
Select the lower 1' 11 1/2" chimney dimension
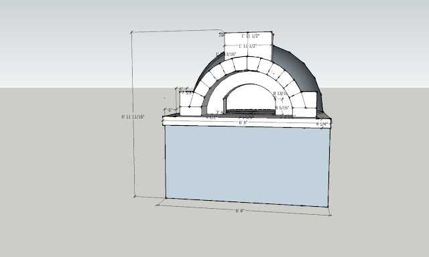(247, 46)
